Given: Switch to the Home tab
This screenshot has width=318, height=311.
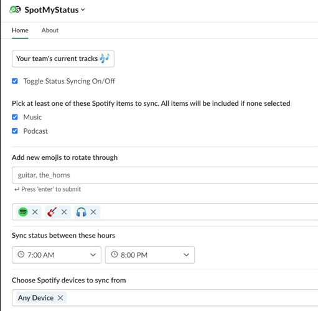Looking at the screenshot, I should pyautogui.click(x=20, y=30).
